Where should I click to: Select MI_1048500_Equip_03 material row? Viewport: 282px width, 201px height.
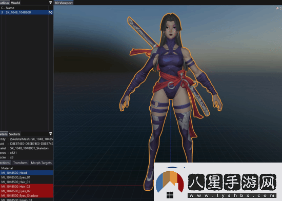point(27,199)
